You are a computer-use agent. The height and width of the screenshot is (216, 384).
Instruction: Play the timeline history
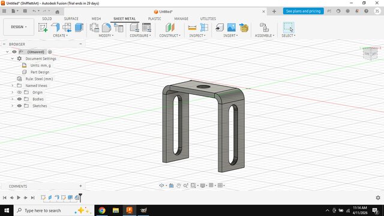(19, 197)
